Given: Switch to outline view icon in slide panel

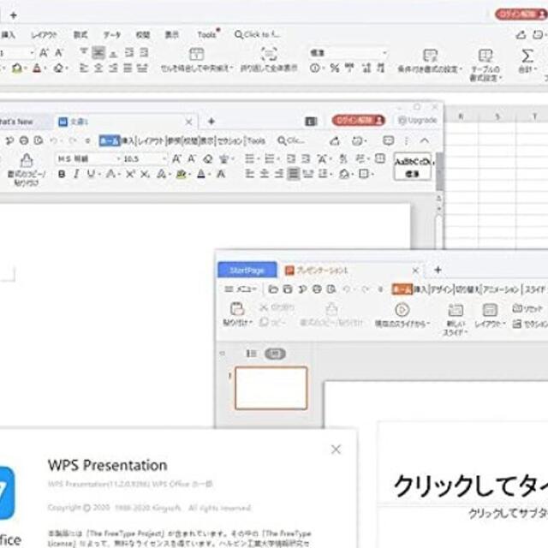Looking at the screenshot, I should coord(251,354).
